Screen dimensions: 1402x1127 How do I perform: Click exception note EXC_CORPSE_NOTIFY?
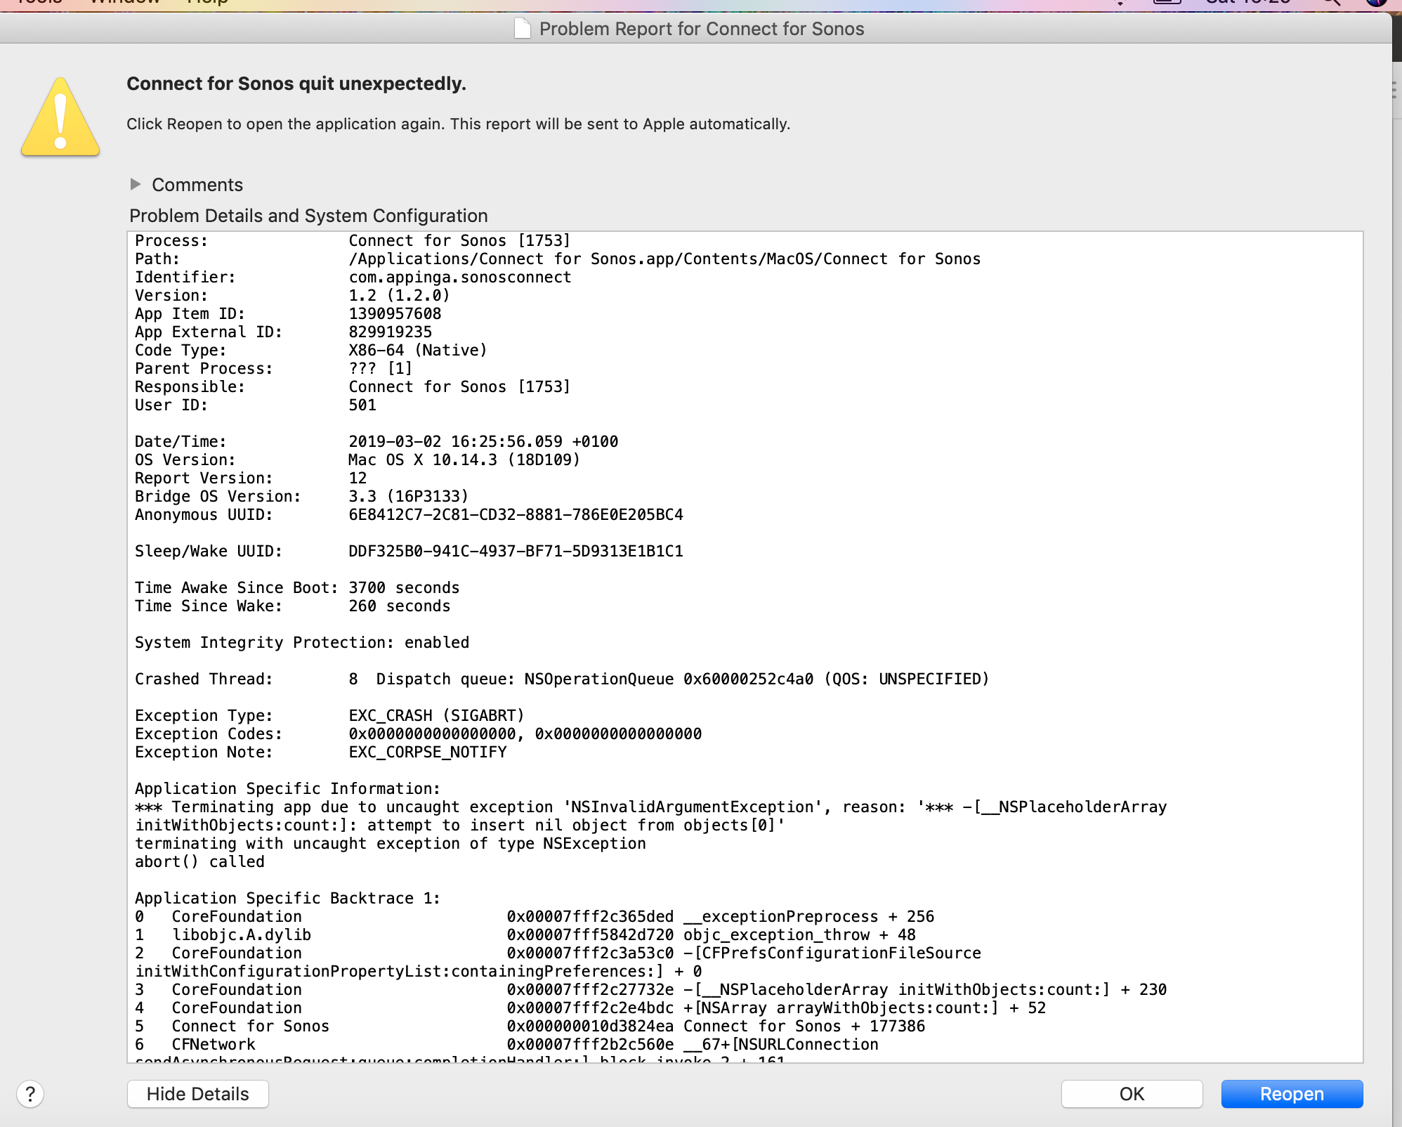[x=428, y=753]
